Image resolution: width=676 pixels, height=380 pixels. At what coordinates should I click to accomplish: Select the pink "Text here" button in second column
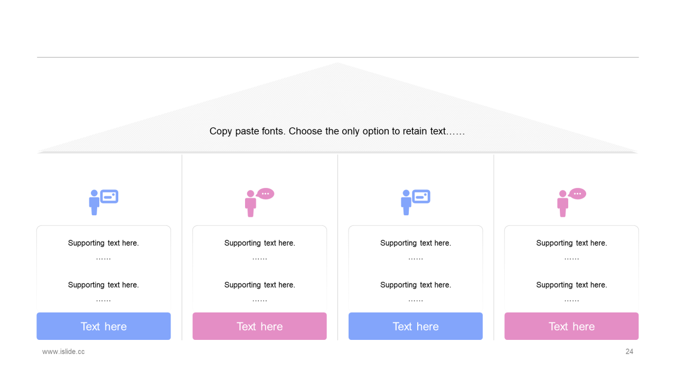259,326
